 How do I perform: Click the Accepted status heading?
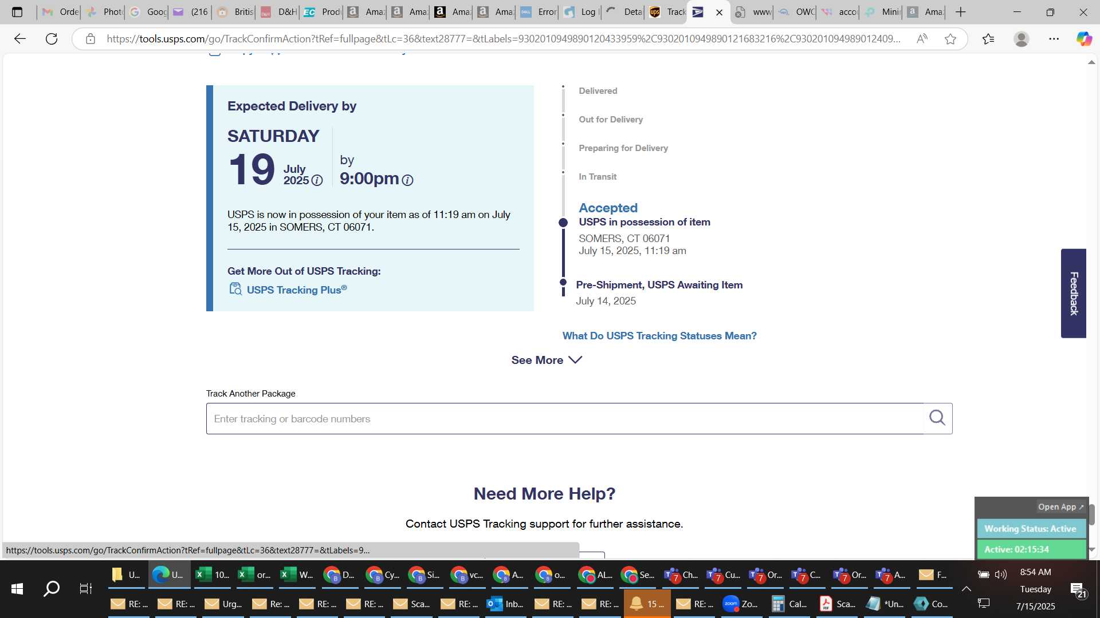(x=608, y=208)
